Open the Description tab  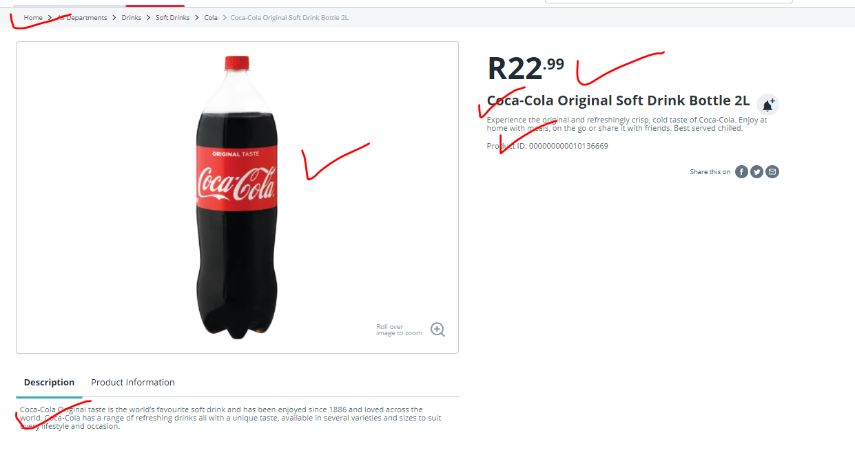tap(49, 383)
